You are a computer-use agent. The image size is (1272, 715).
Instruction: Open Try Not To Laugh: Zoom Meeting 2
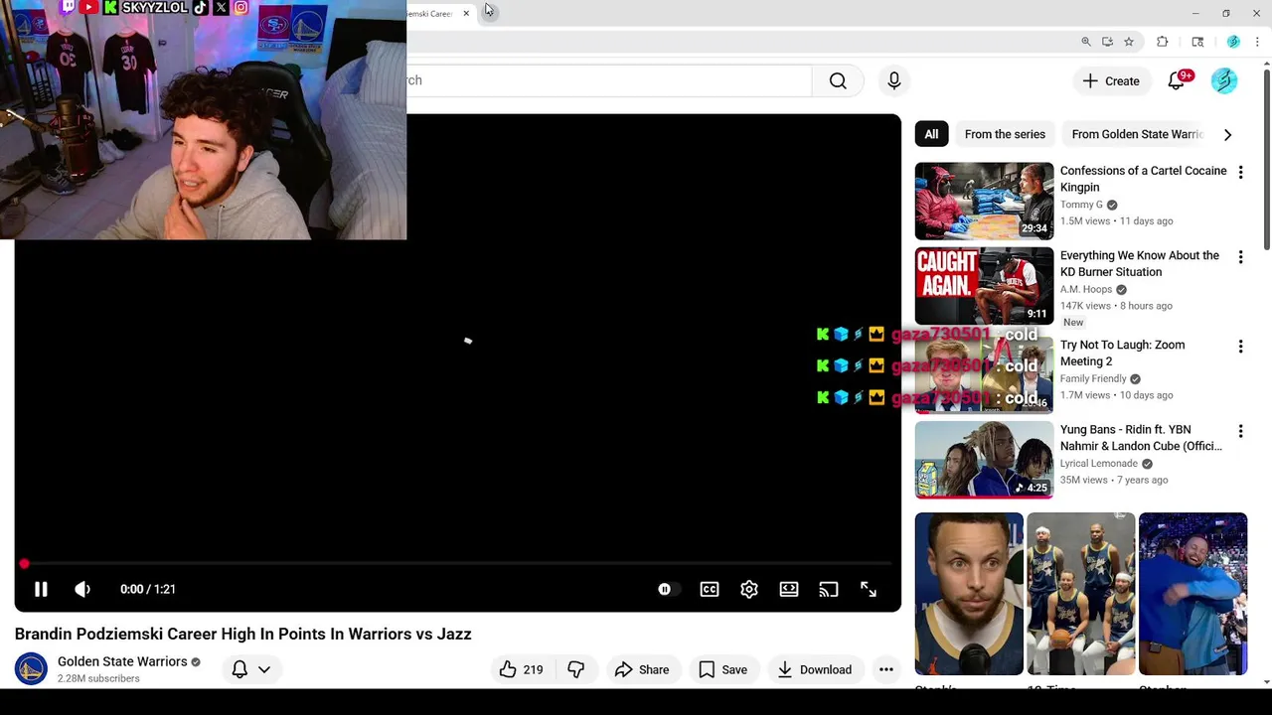tap(1122, 353)
